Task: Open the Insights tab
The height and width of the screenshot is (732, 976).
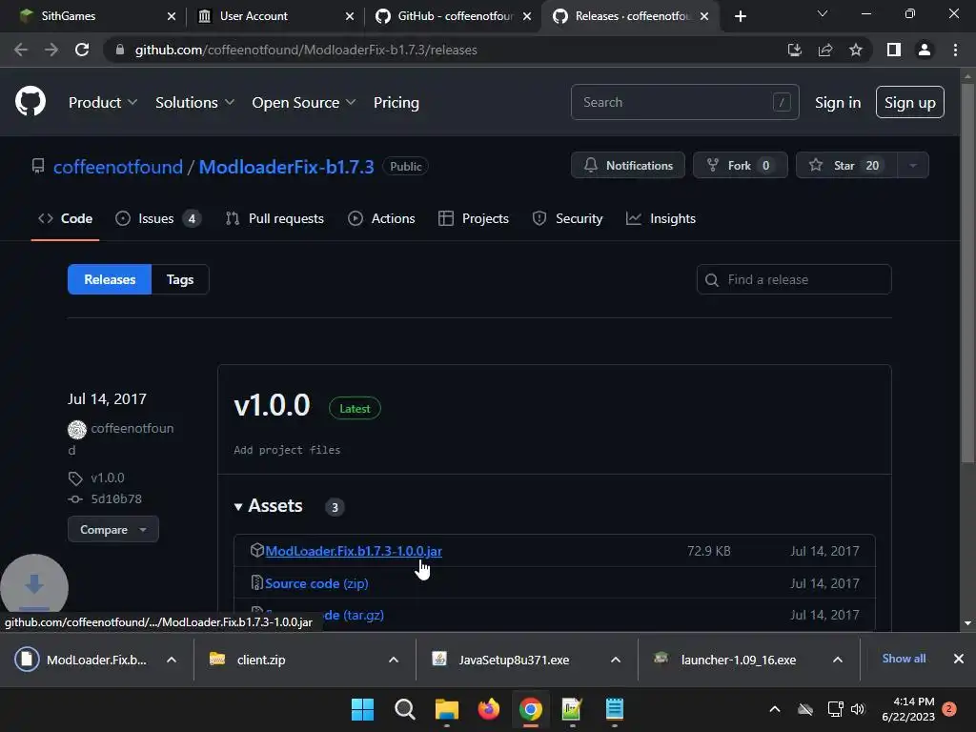Action: (x=661, y=218)
